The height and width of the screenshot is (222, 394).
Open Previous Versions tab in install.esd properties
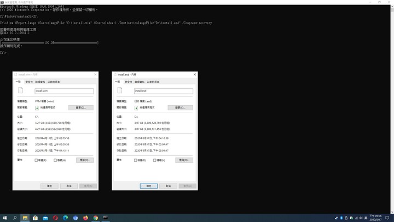153,82
